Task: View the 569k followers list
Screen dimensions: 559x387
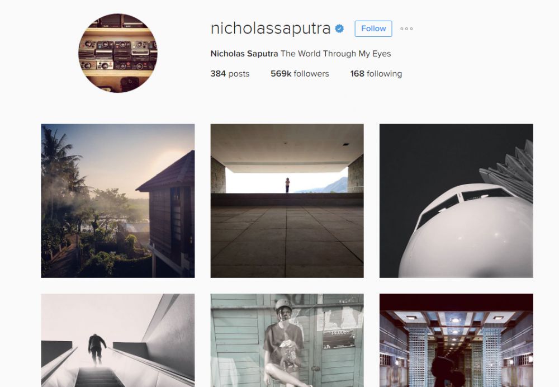Action: tap(300, 73)
